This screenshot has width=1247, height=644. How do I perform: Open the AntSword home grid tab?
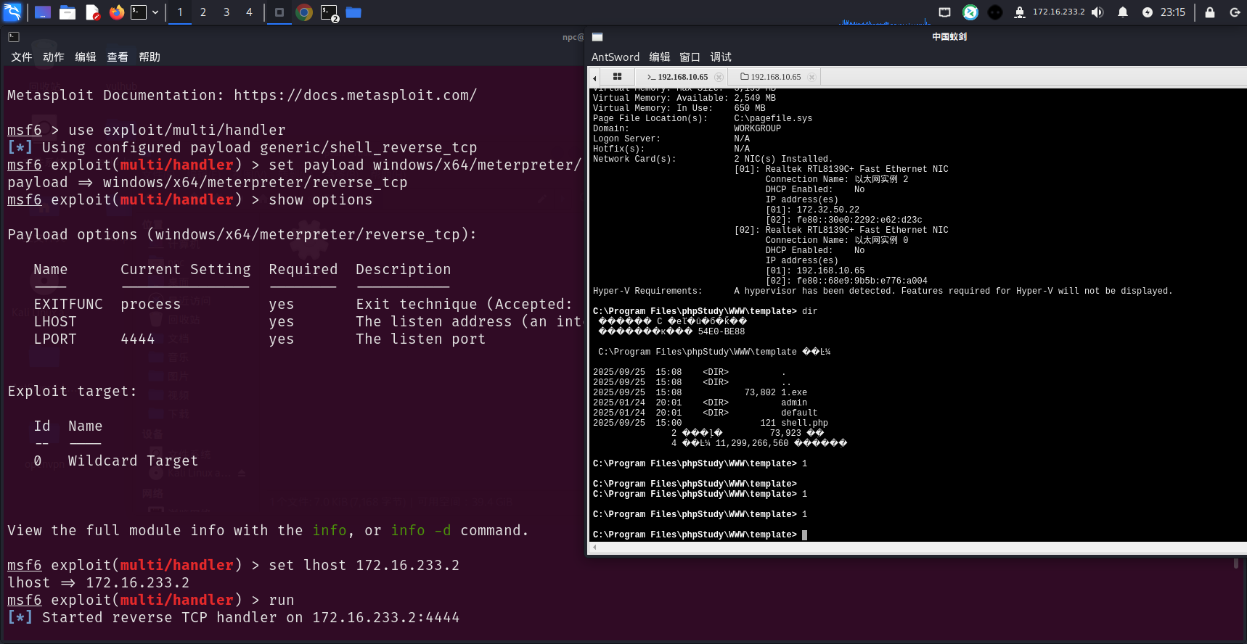(617, 77)
